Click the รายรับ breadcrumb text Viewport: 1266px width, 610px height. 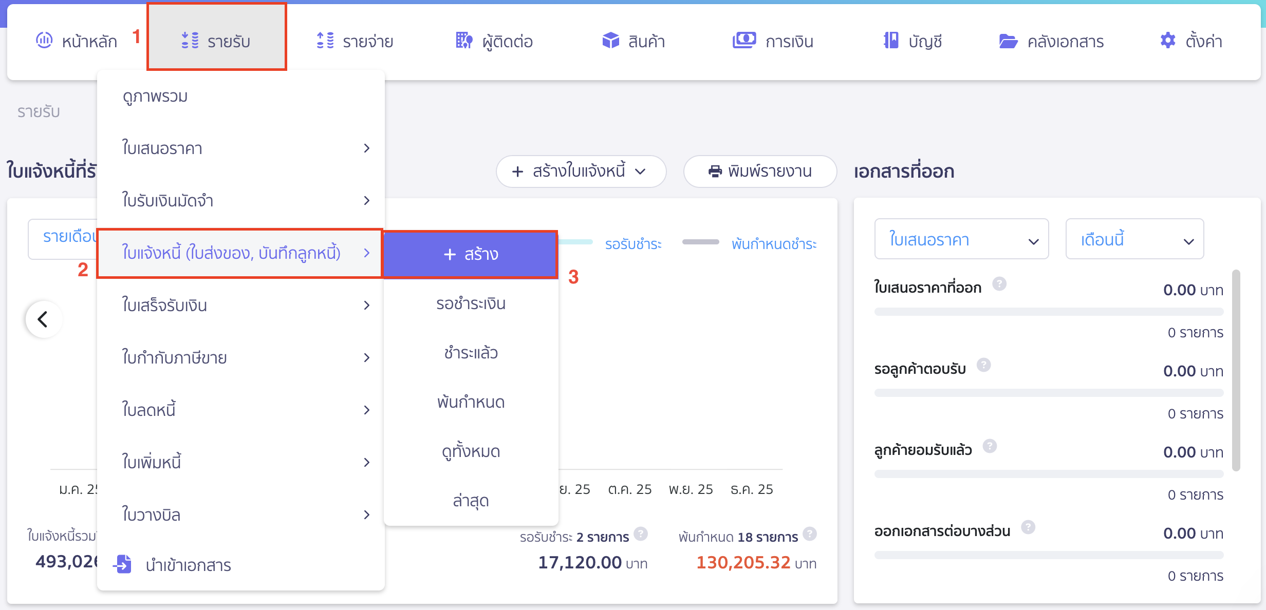[x=39, y=111]
